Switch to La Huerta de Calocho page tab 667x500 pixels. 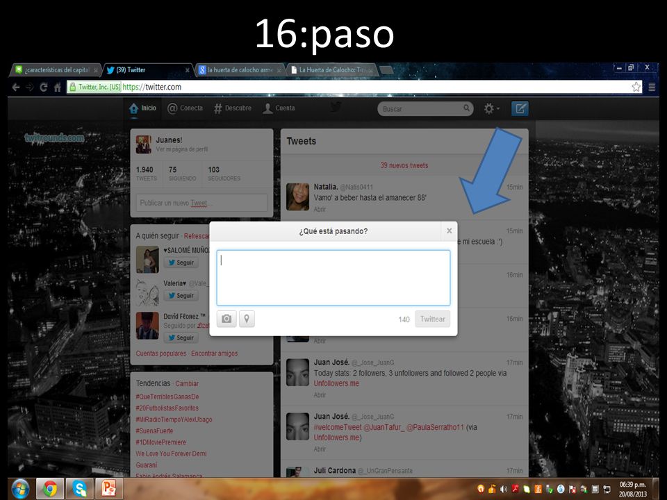click(x=332, y=70)
